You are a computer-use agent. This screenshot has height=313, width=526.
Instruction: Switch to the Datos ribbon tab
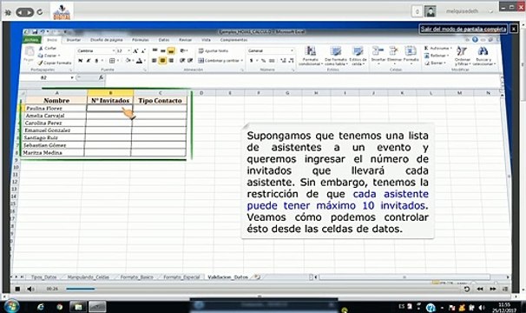click(x=164, y=40)
